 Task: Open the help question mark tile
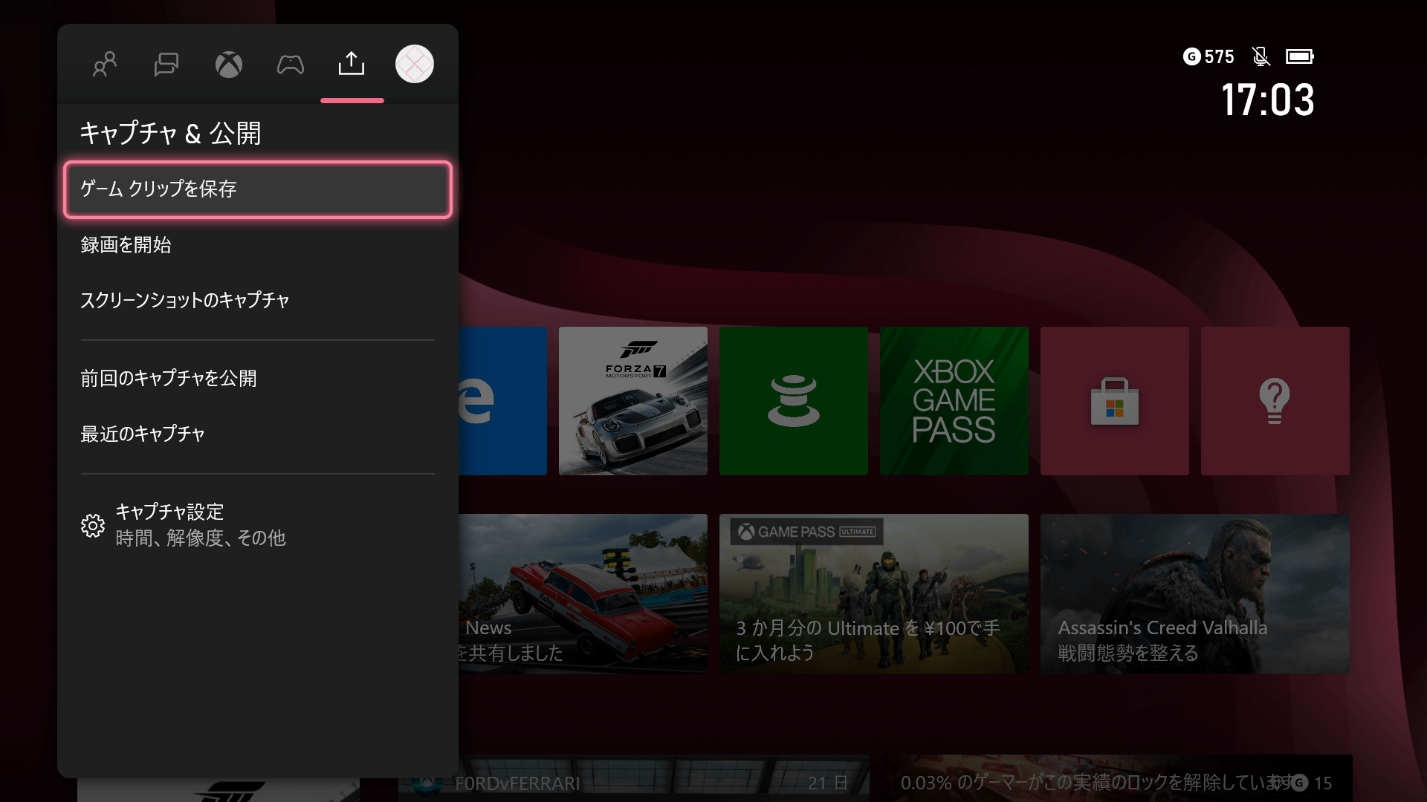(x=1275, y=401)
